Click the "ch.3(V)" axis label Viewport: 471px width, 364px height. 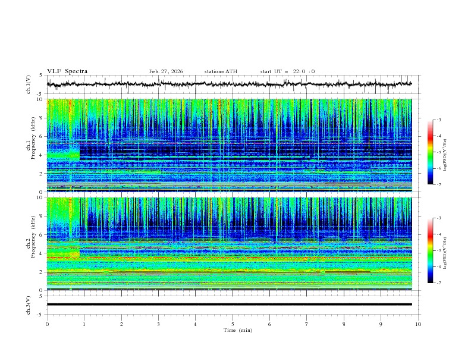(29, 305)
